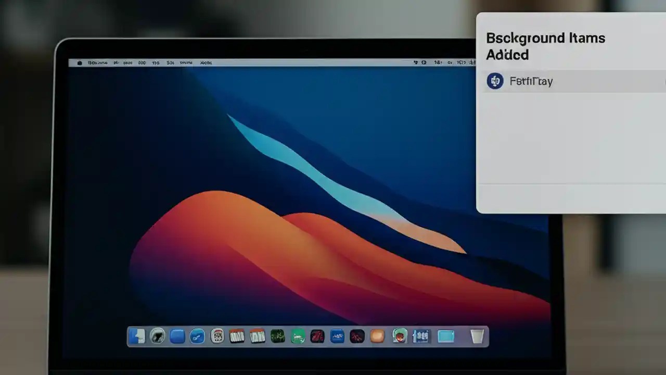The image size is (666, 375).
Task: Click the FastFay shield icon in the notification
Action: click(495, 81)
